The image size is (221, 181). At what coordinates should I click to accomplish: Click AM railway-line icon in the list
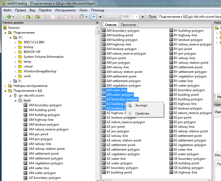point(104,67)
